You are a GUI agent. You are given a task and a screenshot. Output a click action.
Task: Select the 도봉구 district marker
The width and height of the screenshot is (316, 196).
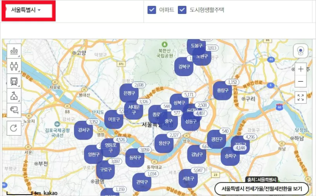point(196,46)
